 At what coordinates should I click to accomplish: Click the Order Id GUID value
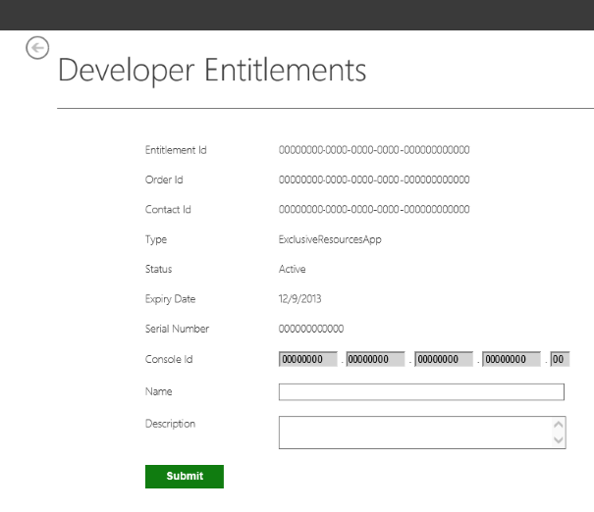tap(374, 179)
